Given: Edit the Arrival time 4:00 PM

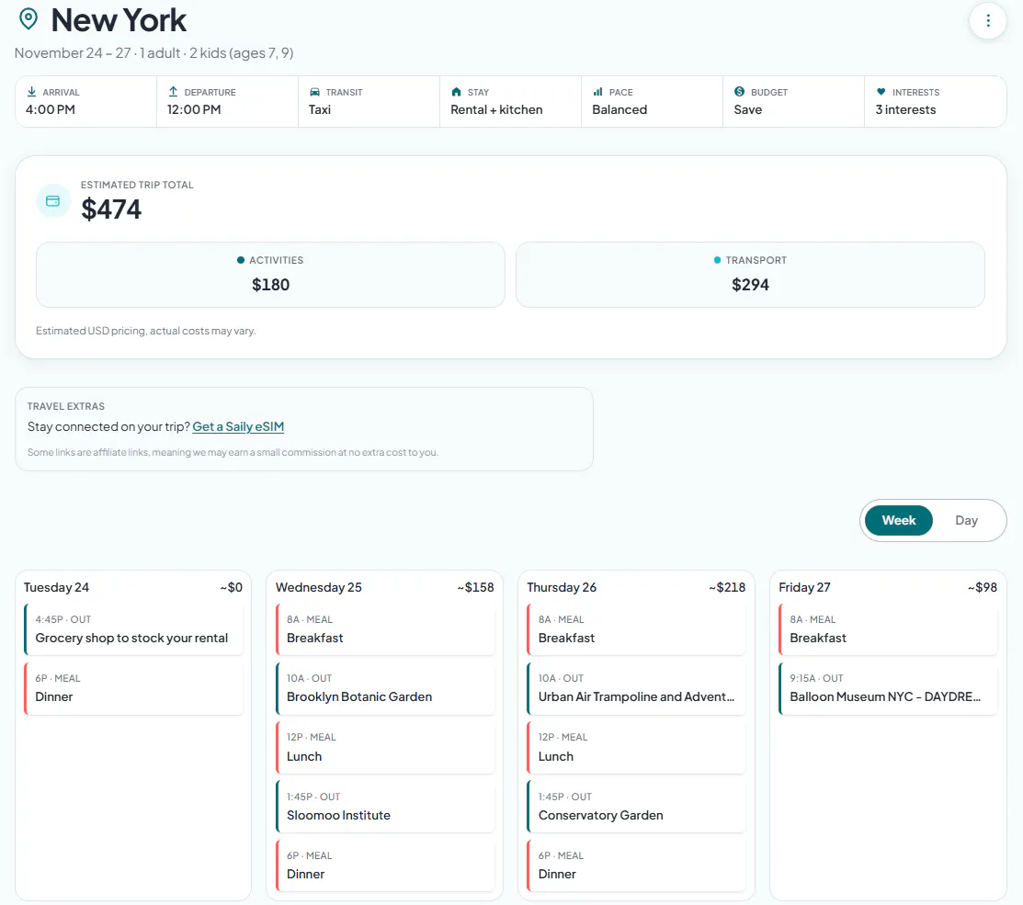Looking at the screenshot, I should point(85,102).
